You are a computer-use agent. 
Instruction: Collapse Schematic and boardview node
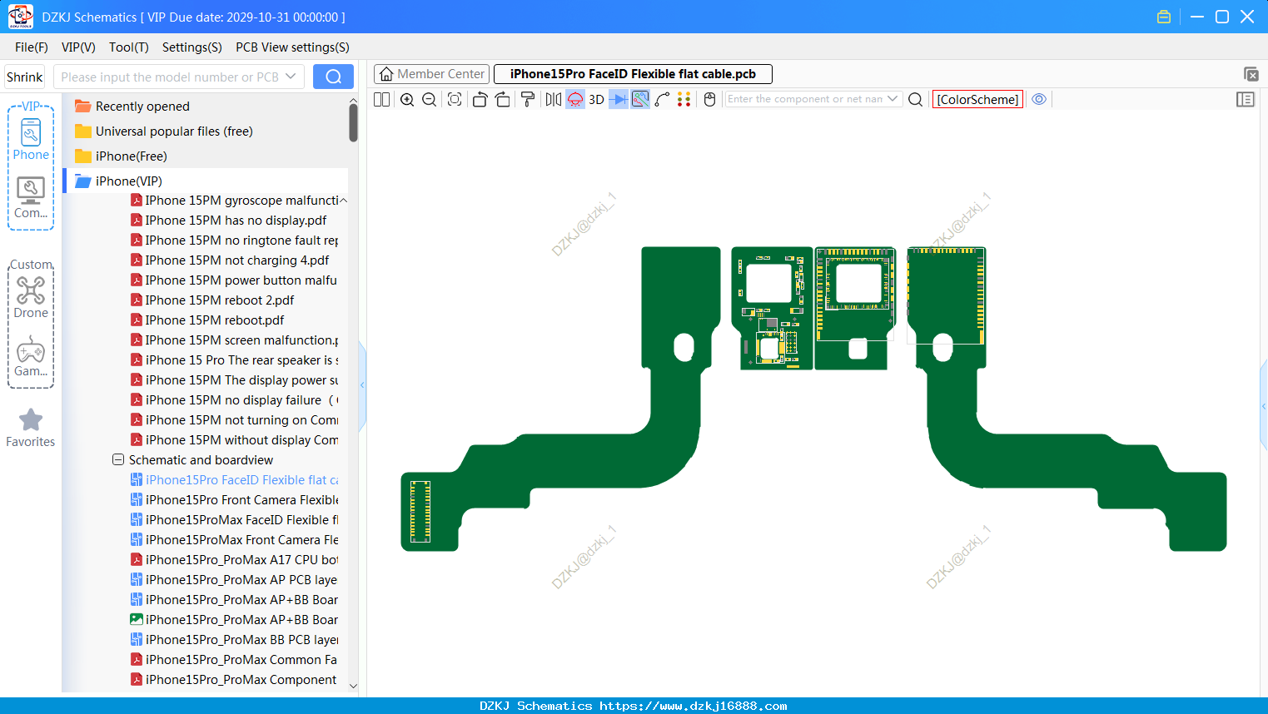[118, 459]
